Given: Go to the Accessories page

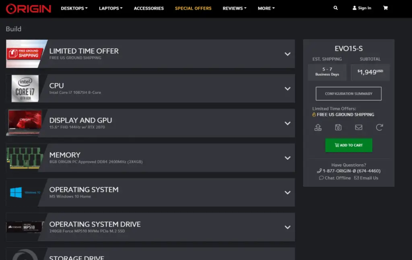Looking at the screenshot, I should click(149, 8).
